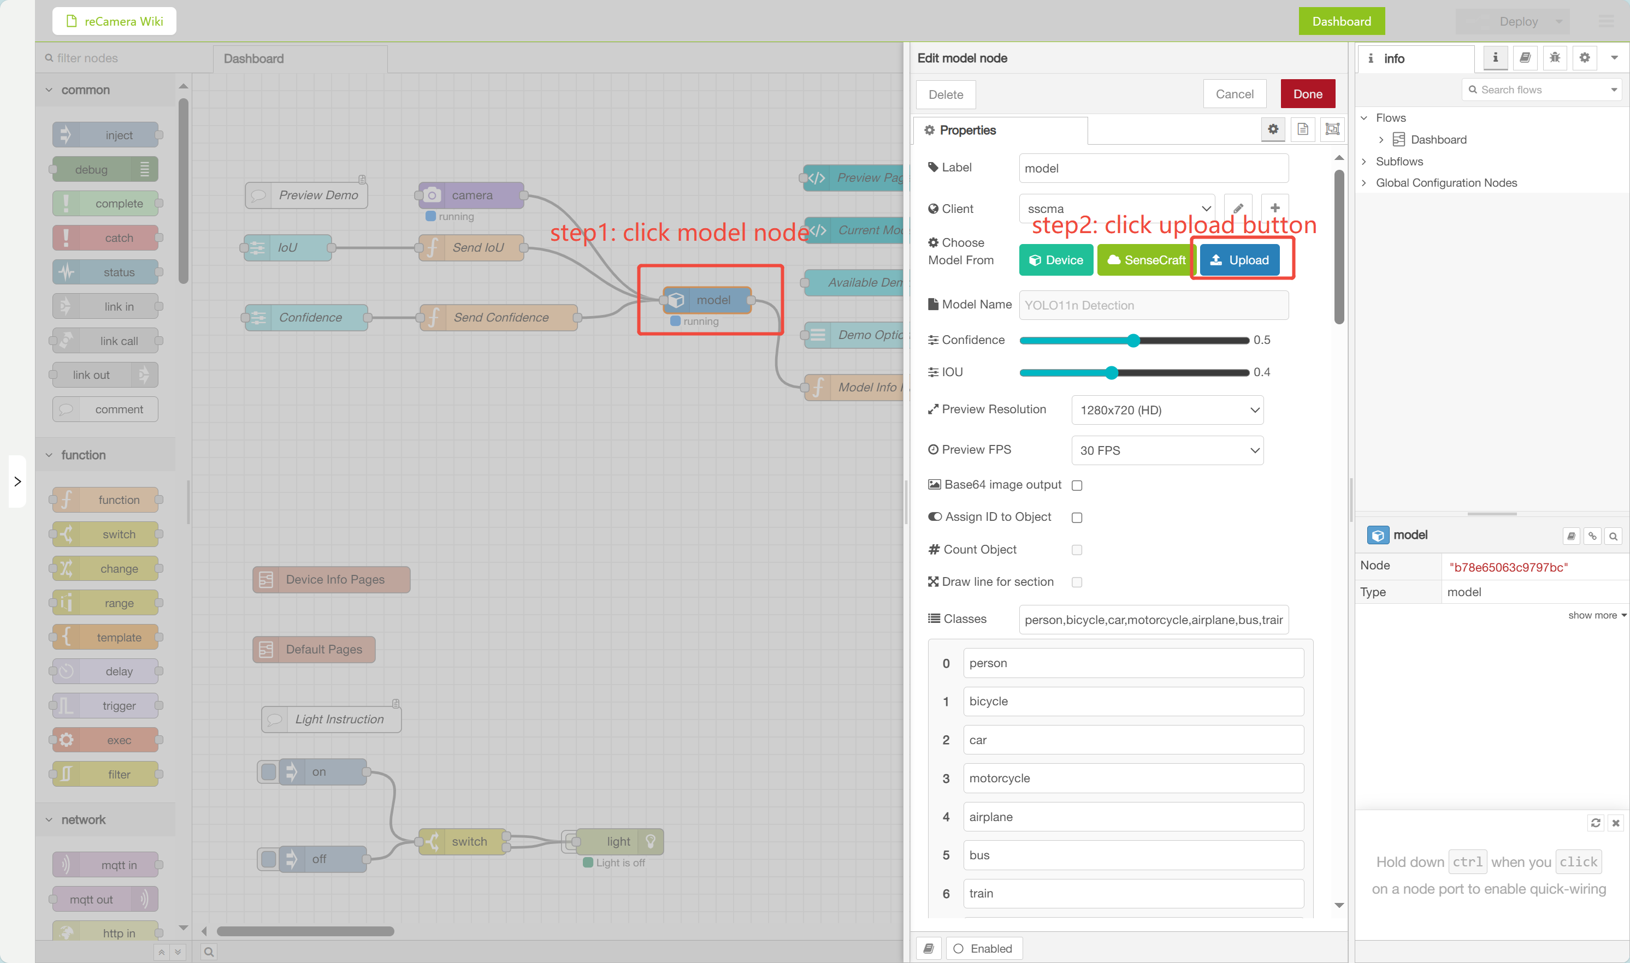This screenshot has width=1630, height=963.
Task: Click the refresh tips icon
Action: [1596, 823]
